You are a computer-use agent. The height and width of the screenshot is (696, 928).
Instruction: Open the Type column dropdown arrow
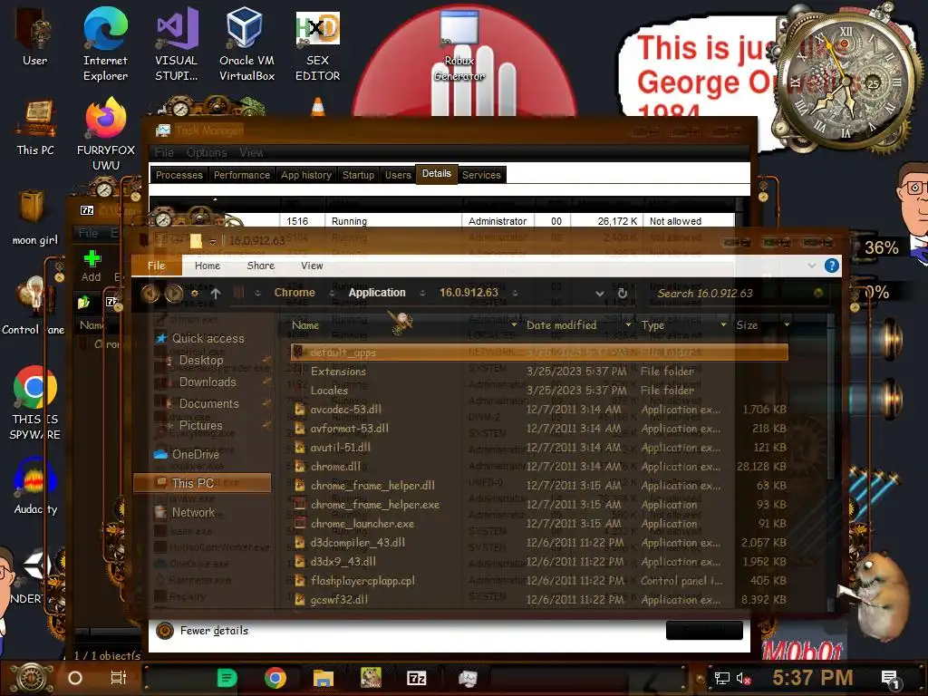pos(723,325)
